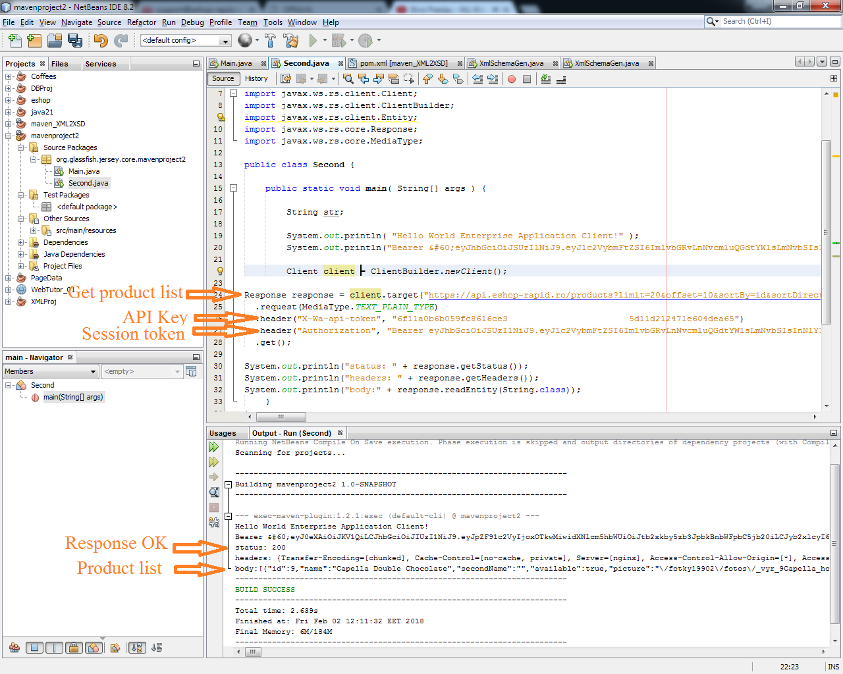Click the Find Selection magnifier icon
This screenshot has height=674, width=843.
point(348,79)
